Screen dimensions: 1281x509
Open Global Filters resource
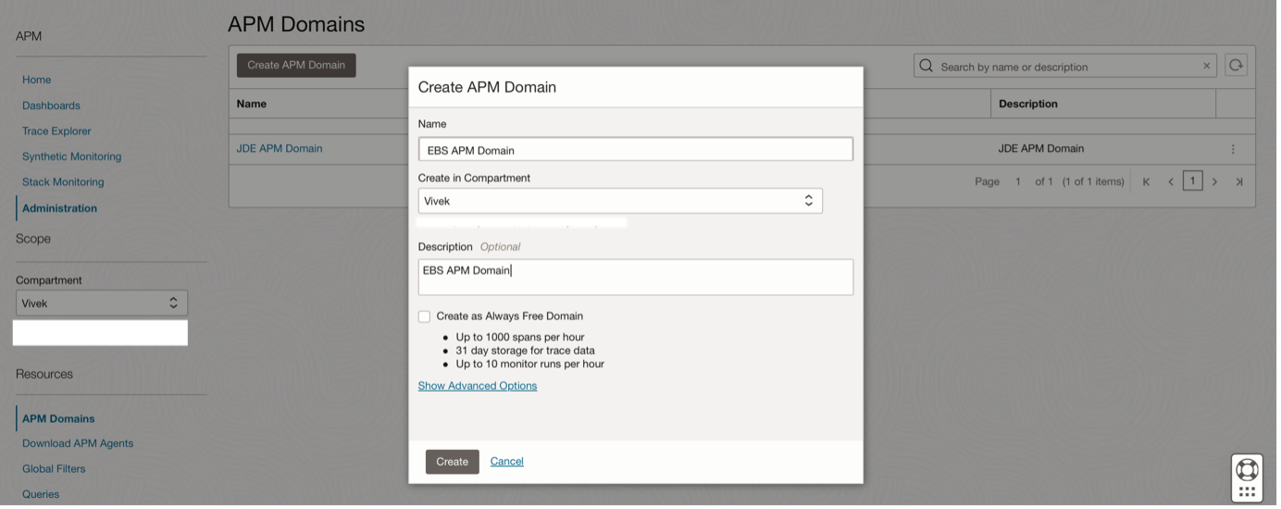coord(55,470)
